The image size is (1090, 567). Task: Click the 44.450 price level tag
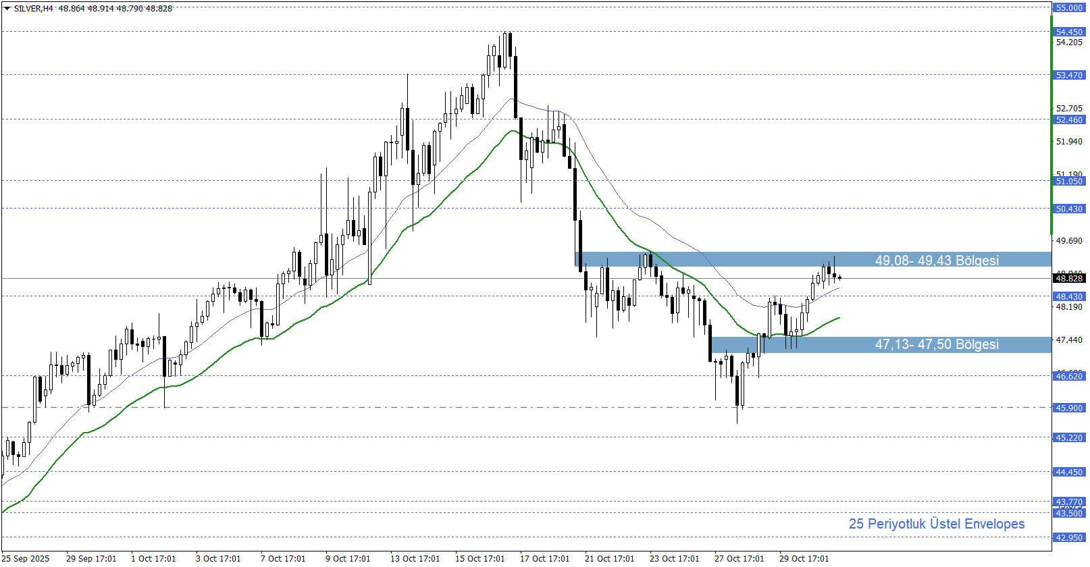[x=1068, y=472]
